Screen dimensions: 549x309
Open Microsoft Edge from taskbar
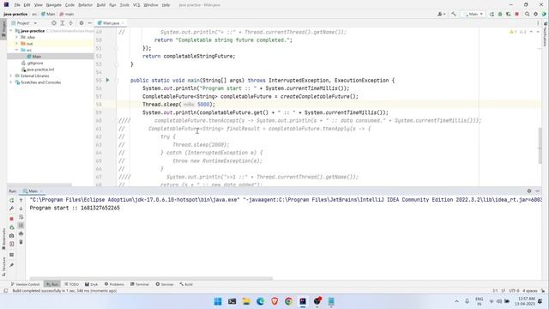point(260,301)
